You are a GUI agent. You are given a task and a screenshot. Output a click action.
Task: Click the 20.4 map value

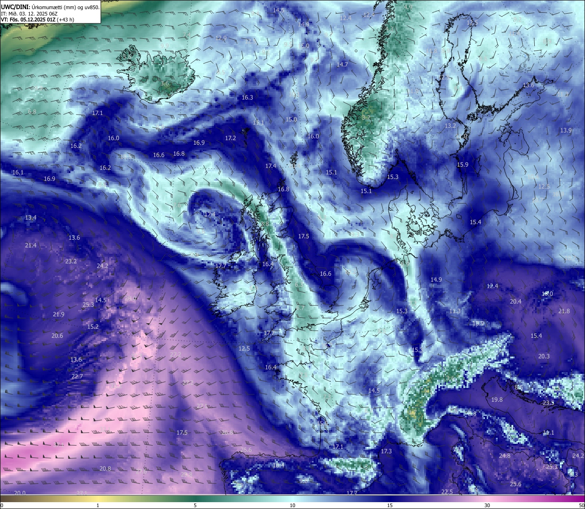click(x=516, y=301)
